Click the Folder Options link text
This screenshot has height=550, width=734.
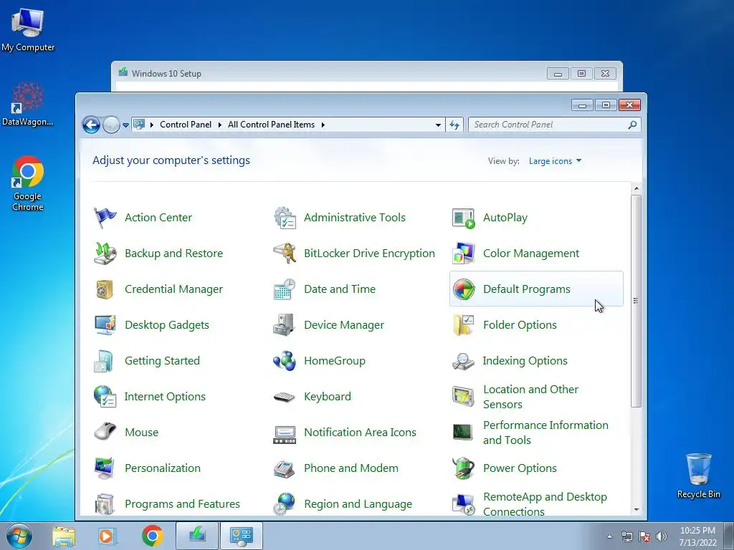click(x=520, y=325)
